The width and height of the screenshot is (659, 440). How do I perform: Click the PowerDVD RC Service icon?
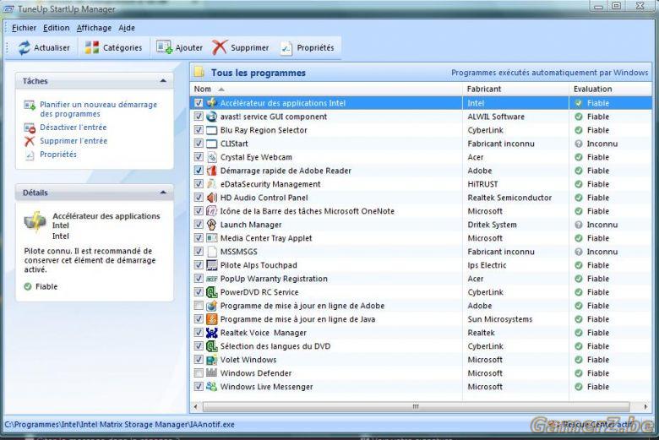pos(212,292)
